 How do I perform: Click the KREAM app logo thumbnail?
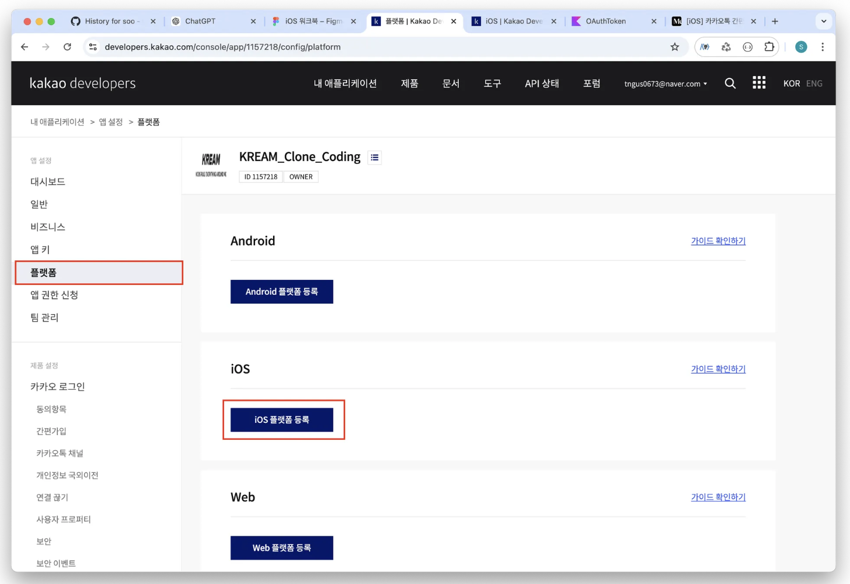211,165
